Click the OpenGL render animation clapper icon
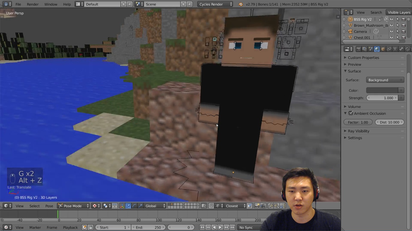 pyautogui.click(x=263, y=206)
